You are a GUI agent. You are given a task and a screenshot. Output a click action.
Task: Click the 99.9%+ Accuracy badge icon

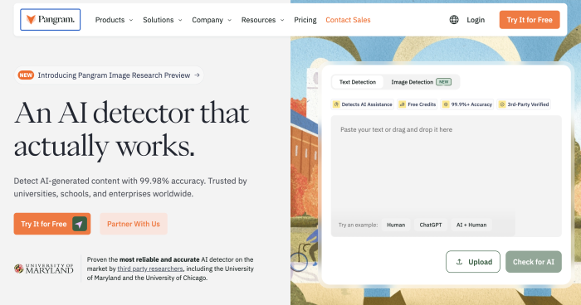coord(446,104)
